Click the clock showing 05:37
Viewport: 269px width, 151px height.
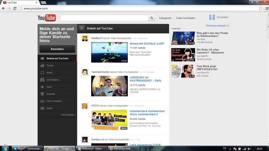[260, 149]
